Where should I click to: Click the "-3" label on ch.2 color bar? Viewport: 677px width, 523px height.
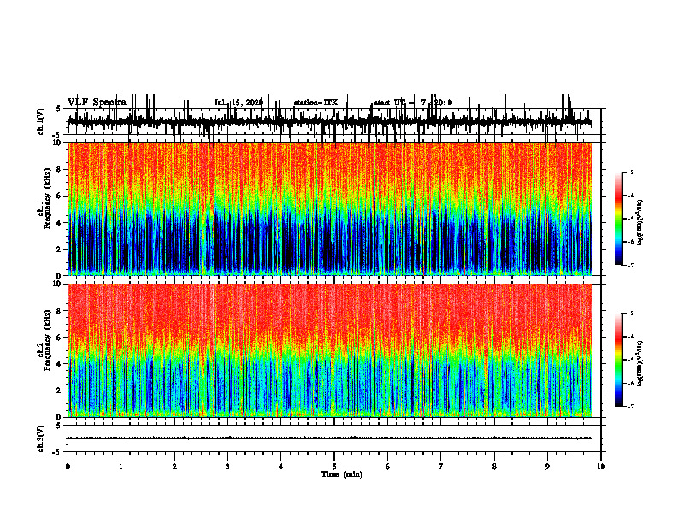pos(630,314)
